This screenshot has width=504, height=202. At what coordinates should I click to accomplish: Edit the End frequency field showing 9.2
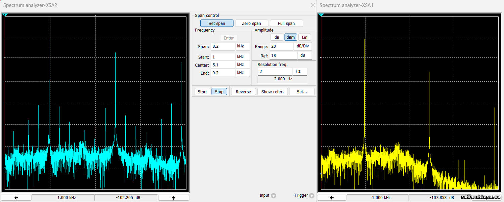point(223,73)
